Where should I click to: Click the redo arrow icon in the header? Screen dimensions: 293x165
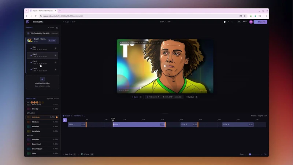click(232, 22)
